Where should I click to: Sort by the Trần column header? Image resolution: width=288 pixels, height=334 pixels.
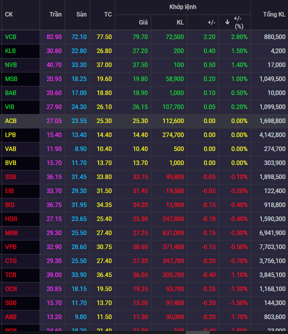tap(56, 14)
